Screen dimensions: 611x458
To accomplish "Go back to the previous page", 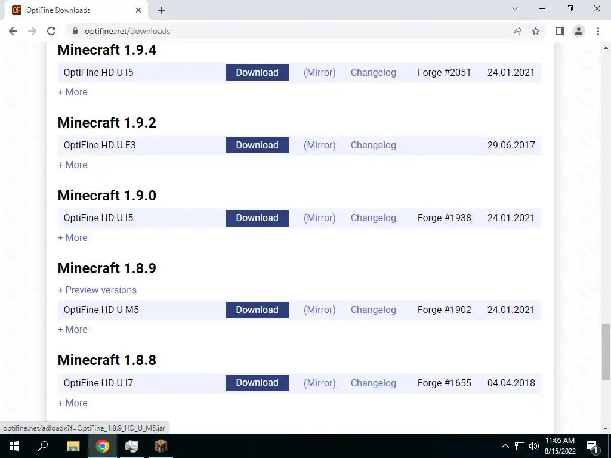I will pos(13,31).
